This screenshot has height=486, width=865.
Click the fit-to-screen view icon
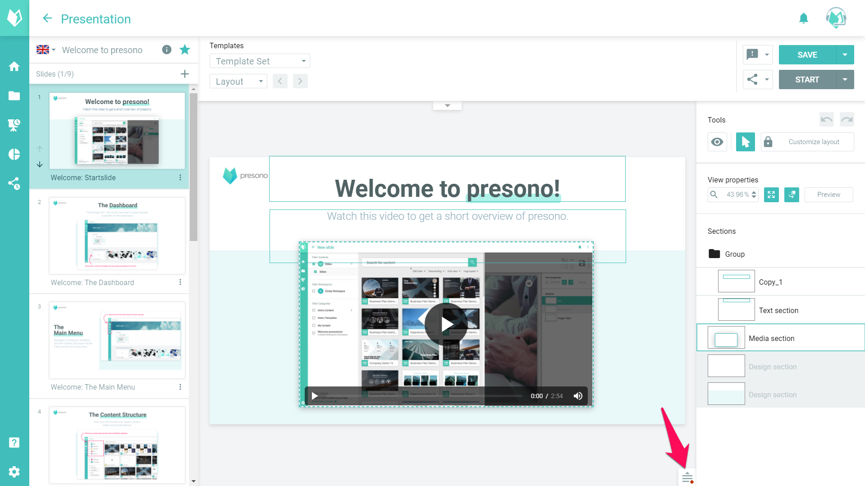point(771,195)
